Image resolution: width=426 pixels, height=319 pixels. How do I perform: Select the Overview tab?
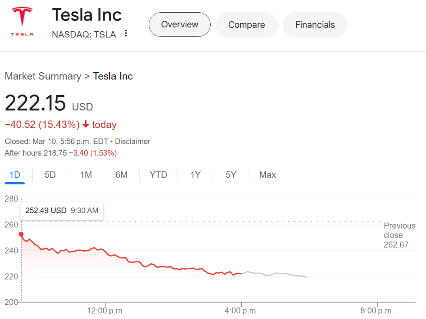(x=179, y=24)
